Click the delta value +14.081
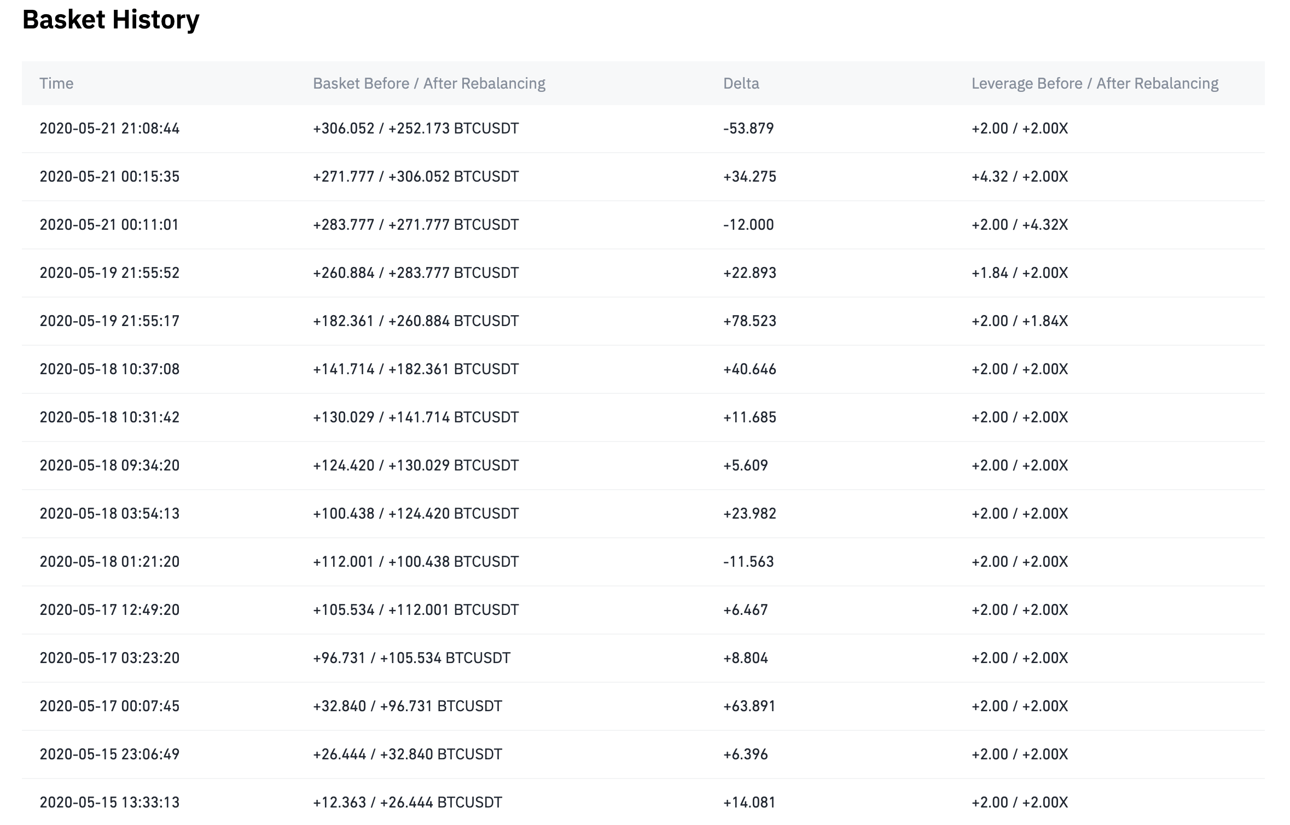The image size is (1290, 825). click(x=749, y=803)
